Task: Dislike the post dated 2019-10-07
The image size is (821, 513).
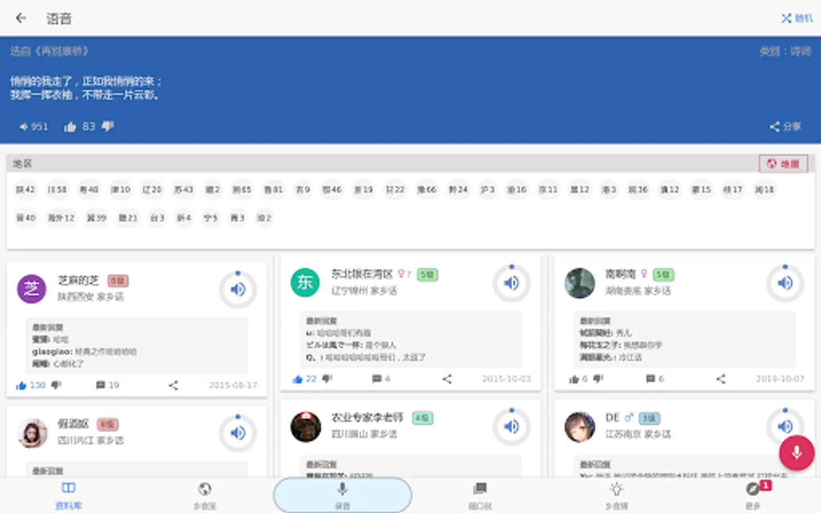Action: click(598, 378)
